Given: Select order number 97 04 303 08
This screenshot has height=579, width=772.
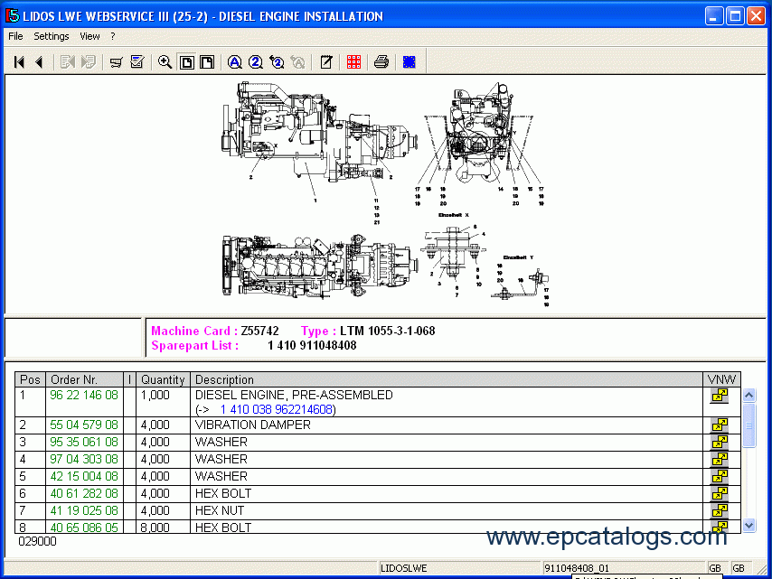Looking at the screenshot, I should click(84, 460).
